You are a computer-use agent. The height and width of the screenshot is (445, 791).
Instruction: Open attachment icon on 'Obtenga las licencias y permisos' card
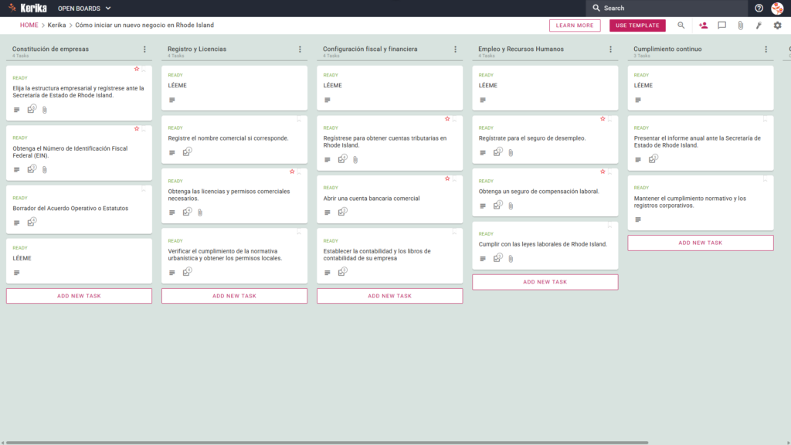(x=200, y=212)
